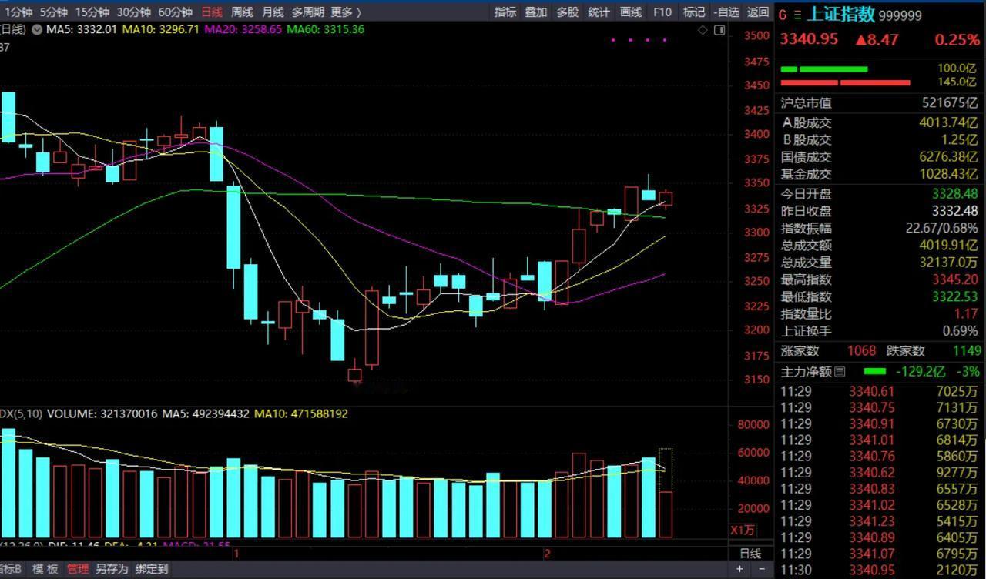Click the 涨家数 count 1068
This screenshot has height=579, width=986.
(861, 351)
